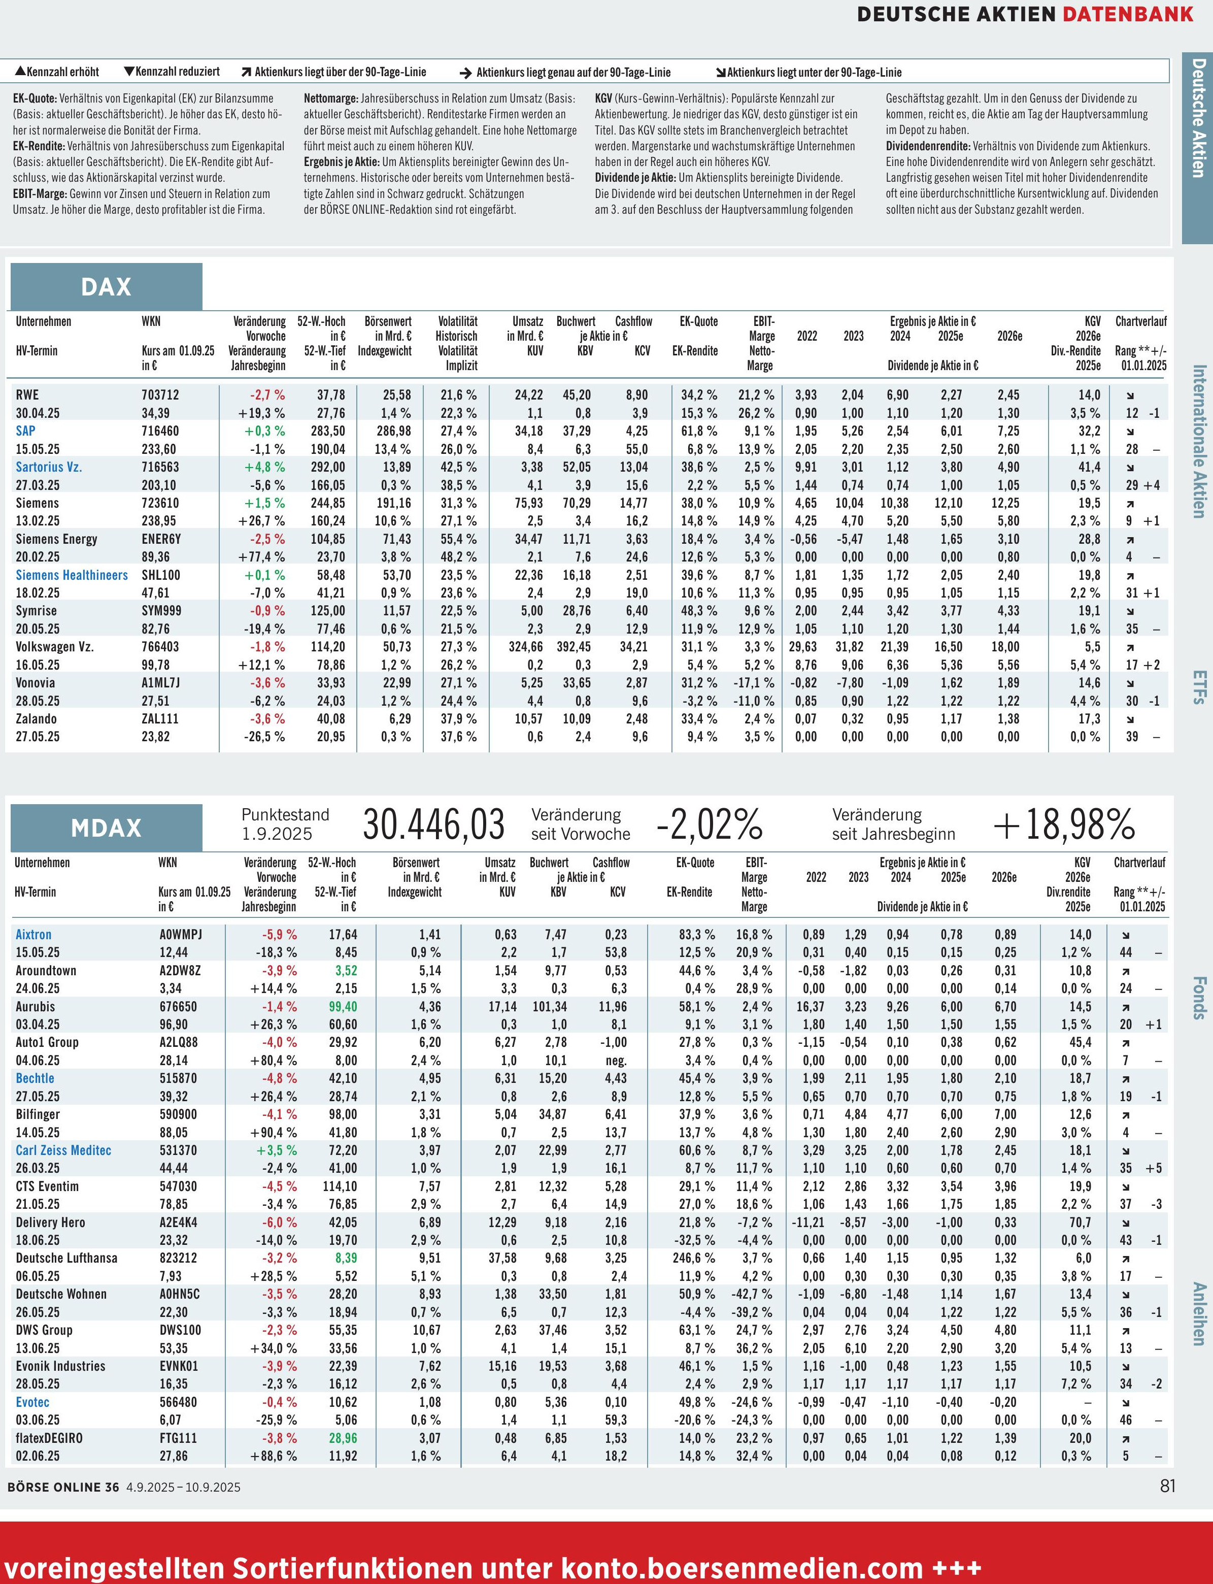Click the chart trend arrow for Deutsche Lufthansa
The image size is (1213, 1584).
pyautogui.click(x=1126, y=1259)
